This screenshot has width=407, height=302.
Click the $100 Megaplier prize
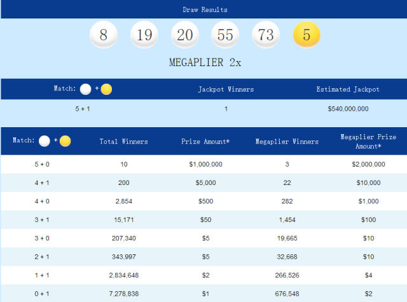point(369,220)
